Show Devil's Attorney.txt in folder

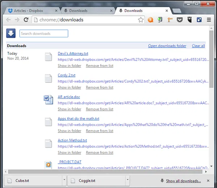69,66
